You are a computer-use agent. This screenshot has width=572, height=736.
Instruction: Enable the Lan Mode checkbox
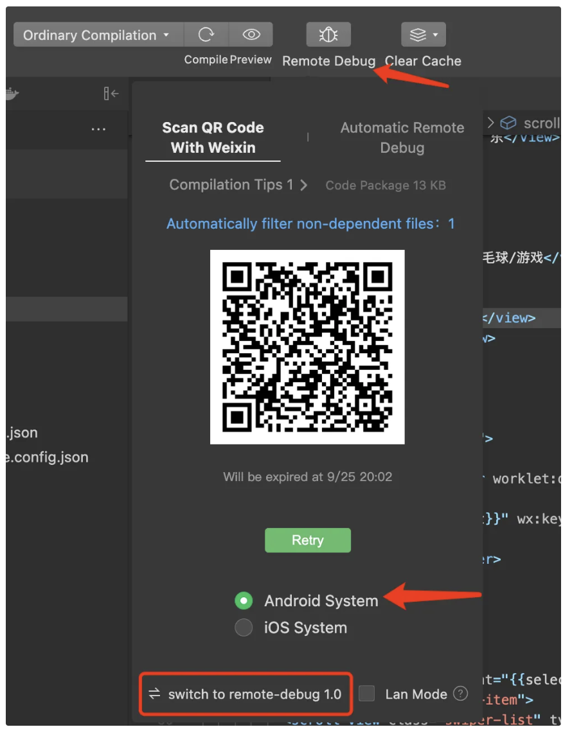tap(366, 694)
